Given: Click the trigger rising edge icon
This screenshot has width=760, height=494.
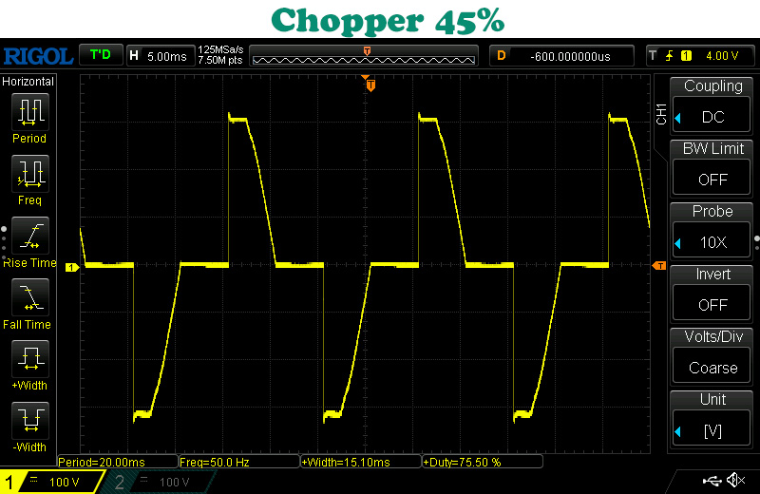Looking at the screenshot, I should (670, 56).
